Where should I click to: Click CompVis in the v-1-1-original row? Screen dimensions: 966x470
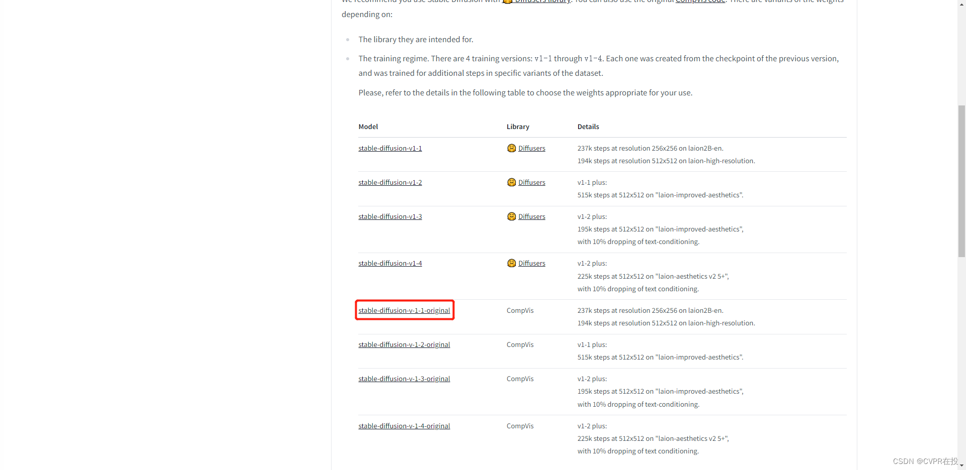coord(520,310)
